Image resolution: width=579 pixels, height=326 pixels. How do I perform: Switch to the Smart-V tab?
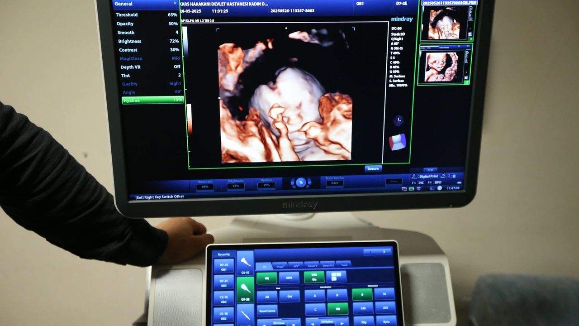pos(311,265)
